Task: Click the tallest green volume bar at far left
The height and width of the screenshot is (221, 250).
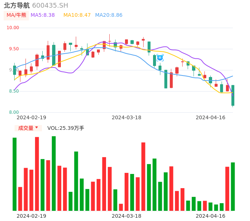Action: [x=15, y=174]
